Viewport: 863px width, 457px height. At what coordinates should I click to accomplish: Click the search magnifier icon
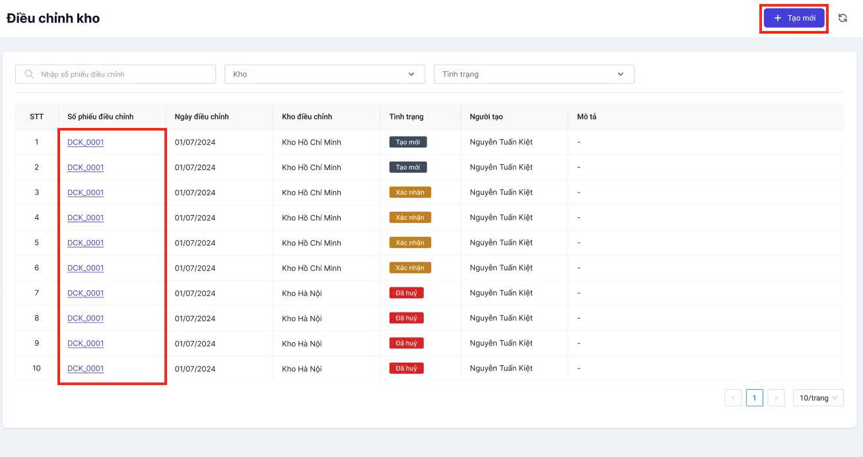pyautogui.click(x=29, y=75)
